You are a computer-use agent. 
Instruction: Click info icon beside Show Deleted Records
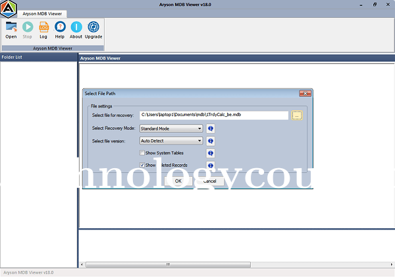(211, 166)
